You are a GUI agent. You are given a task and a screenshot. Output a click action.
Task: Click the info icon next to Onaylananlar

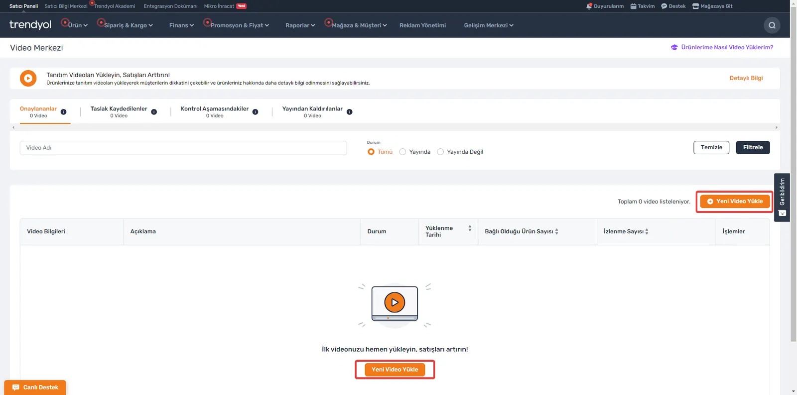point(63,112)
